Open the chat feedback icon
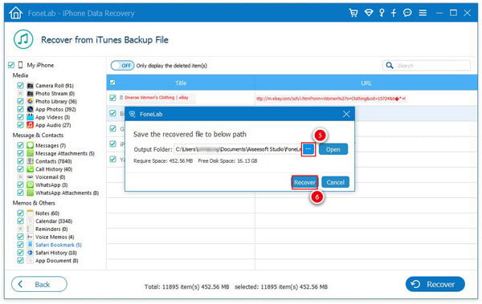482x304 pixels. point(407,13)
